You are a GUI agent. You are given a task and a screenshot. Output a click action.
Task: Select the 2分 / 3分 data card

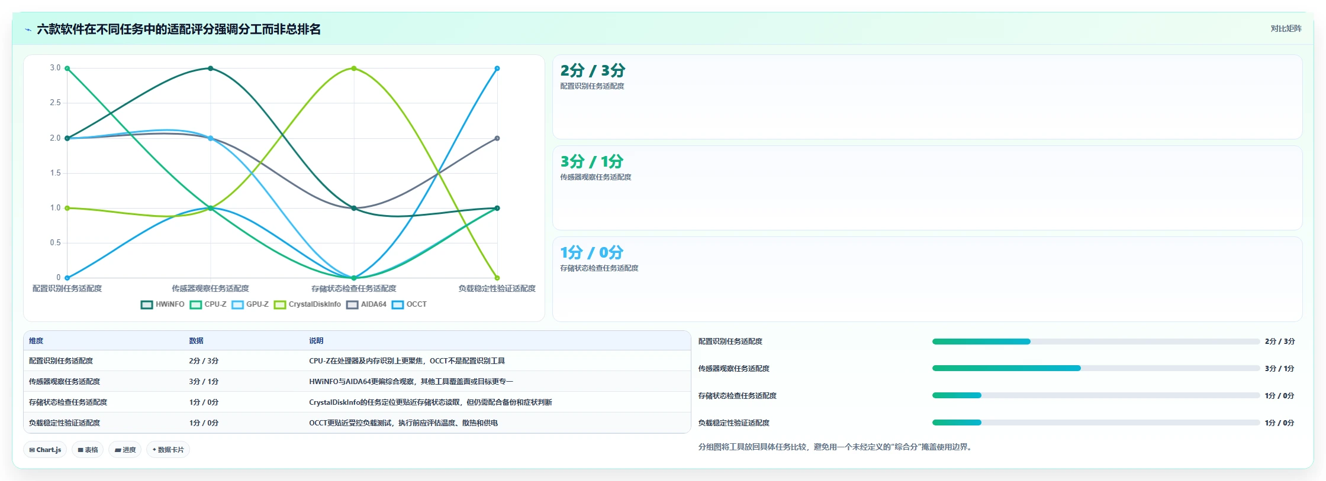coord(927,97)
